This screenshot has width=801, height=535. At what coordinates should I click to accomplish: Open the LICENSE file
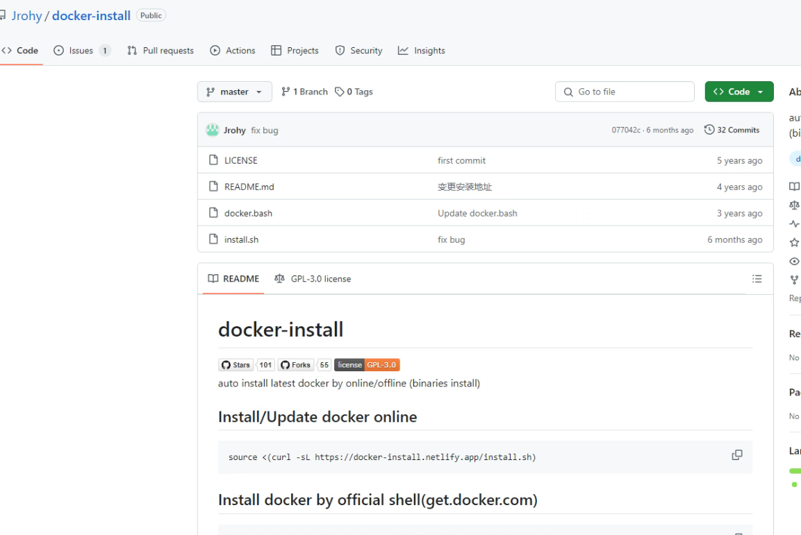[240, 160]
